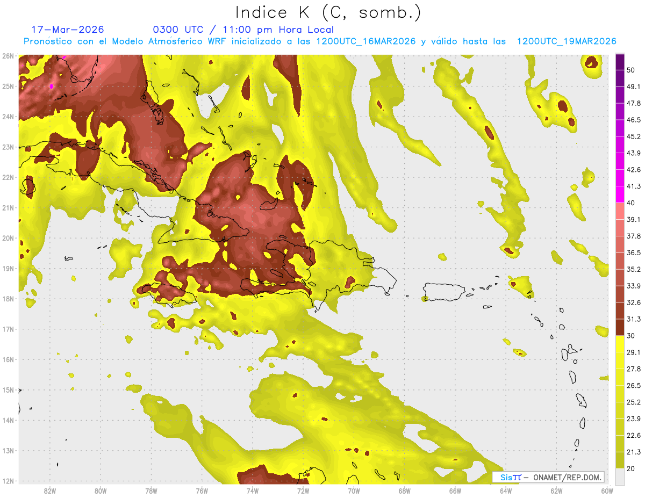Click the "37.8" colorbar value
The width and height of the screenshot is (645, 498).
[x=634, y=236]
